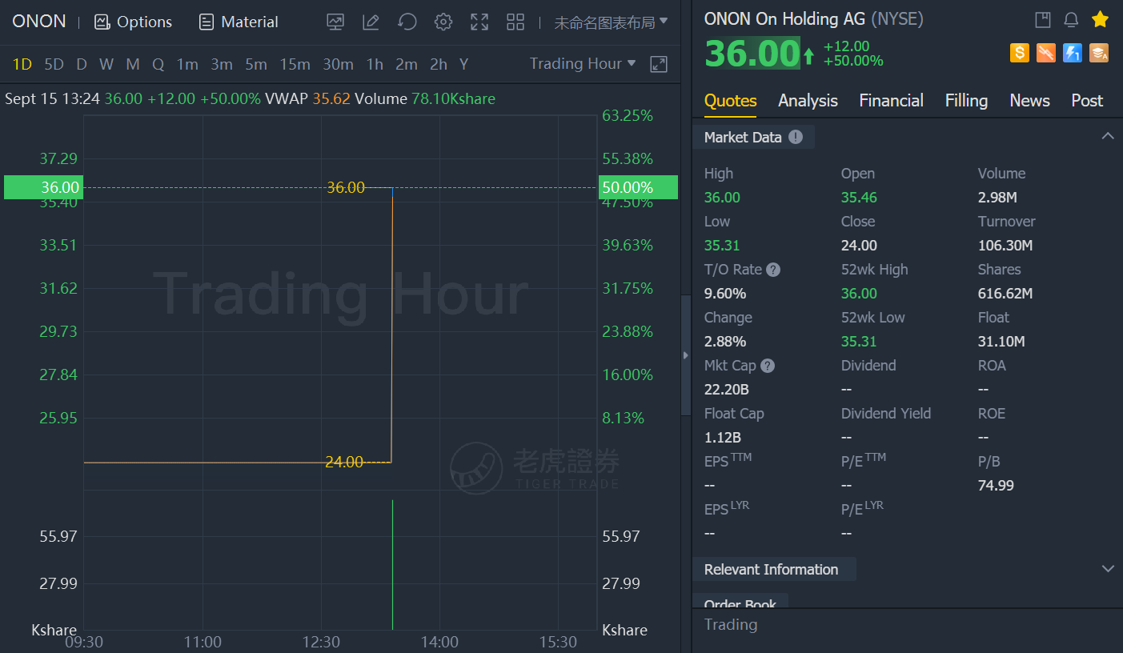Refresh the chart with the reload icon
1123x653 pixels.
pos(407,22)
